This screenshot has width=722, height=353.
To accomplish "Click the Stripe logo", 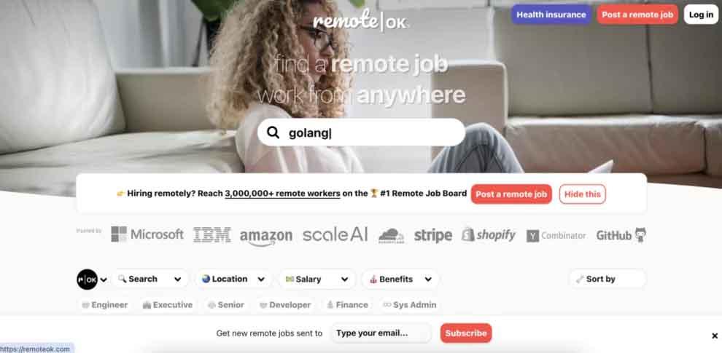I will pos(432,235).
